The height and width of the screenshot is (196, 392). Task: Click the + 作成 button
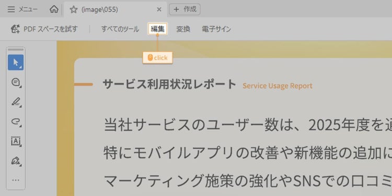(185, 9)
